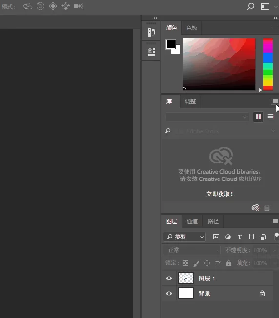Click the black foreground color swatch

point(171,44)
